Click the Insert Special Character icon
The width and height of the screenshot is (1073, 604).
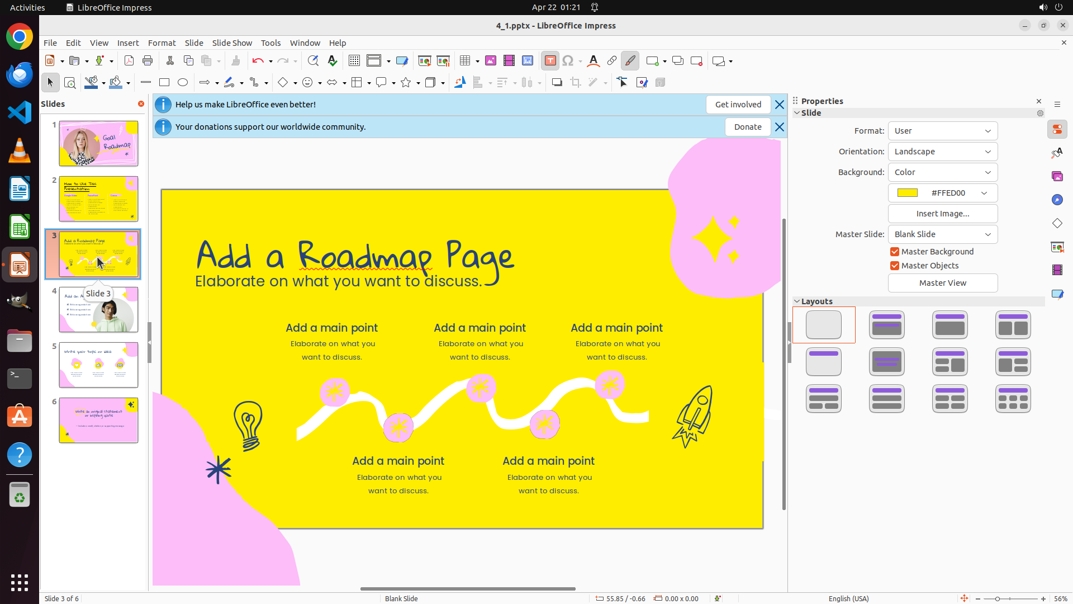[568, 61]
